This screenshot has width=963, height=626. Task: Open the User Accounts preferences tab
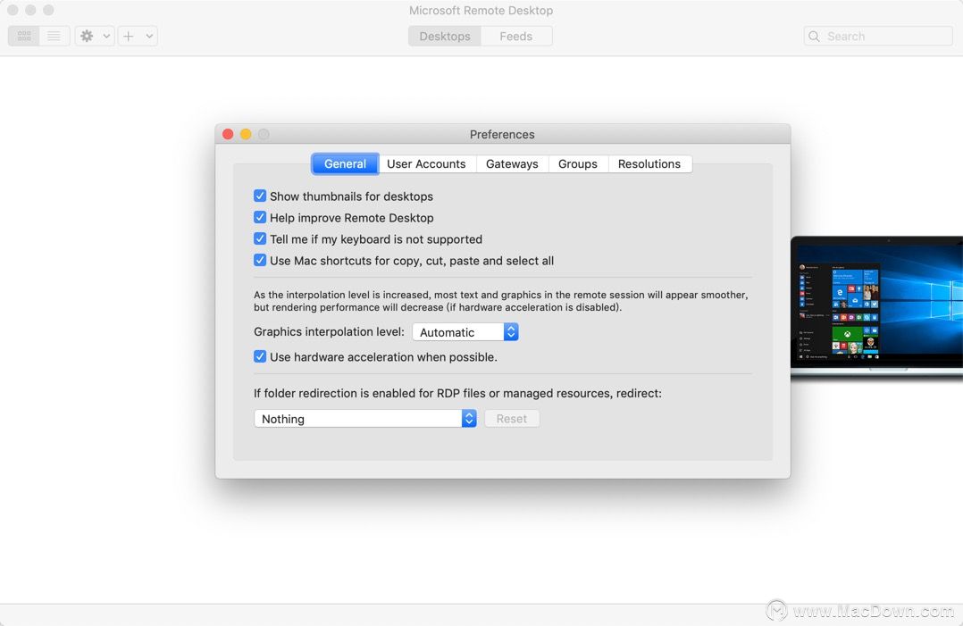coord(426,163)
